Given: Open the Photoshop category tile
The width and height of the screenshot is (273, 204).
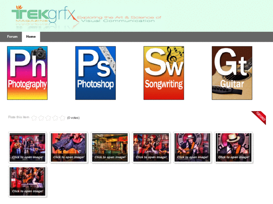Looking at the screenshot, I should pyautogui.click(x=95, y=73).
